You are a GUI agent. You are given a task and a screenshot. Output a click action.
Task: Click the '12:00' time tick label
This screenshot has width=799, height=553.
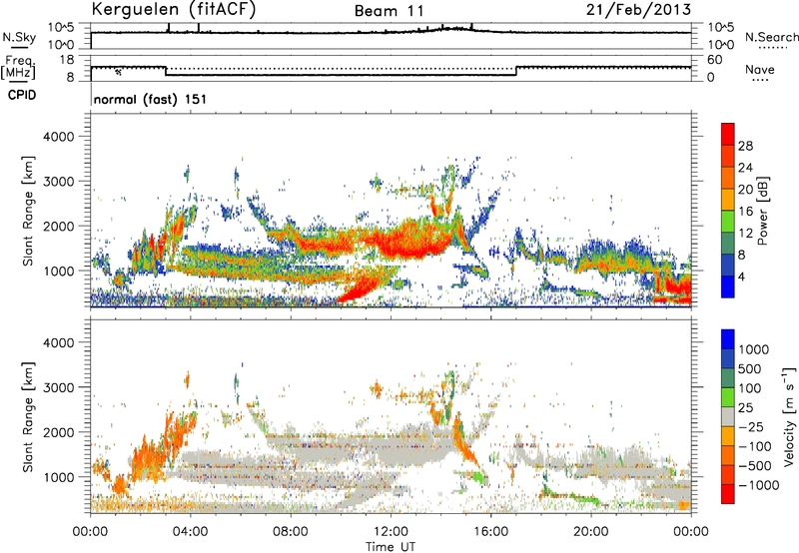click(x=391, y=532)
